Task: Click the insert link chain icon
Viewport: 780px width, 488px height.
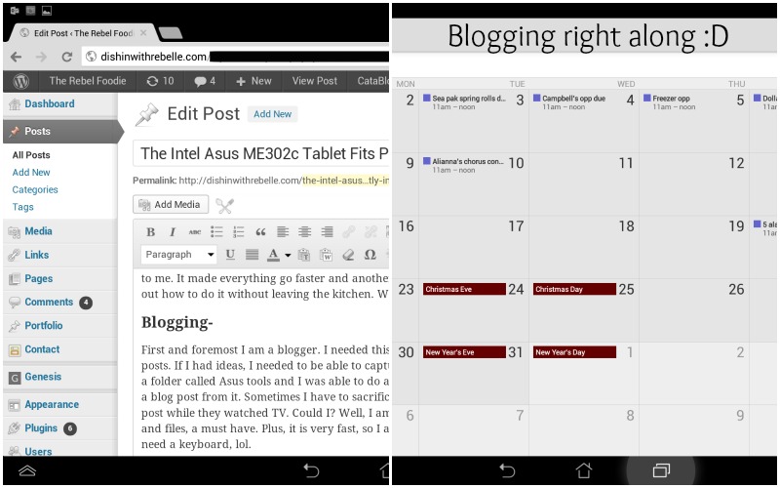Action: click(x=349, y=231)
